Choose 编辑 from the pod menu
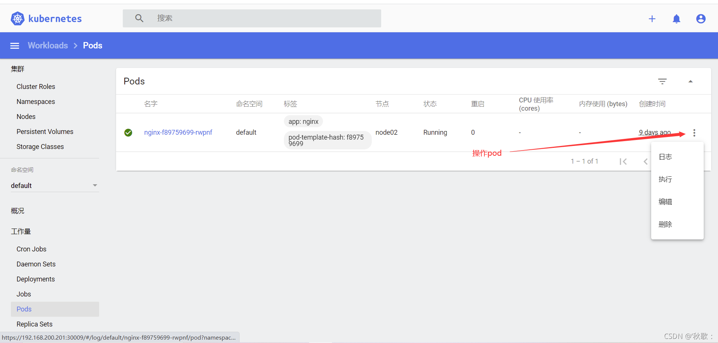The width and height of the screenshot is (718, 343). click(677, 202)
